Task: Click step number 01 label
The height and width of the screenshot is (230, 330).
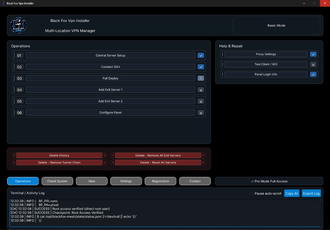Action: coord(19,56)
